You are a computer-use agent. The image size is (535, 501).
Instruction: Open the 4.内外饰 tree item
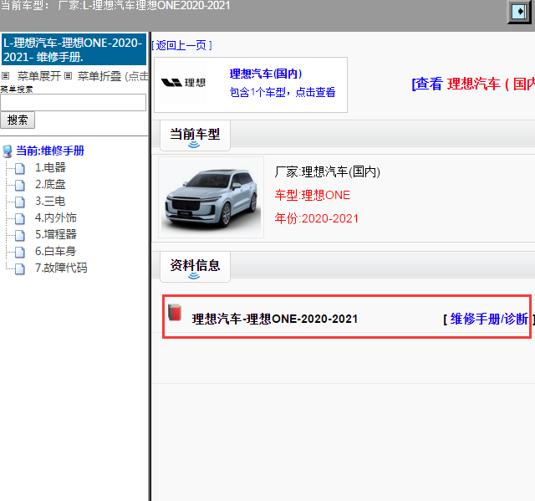(56, 217)
